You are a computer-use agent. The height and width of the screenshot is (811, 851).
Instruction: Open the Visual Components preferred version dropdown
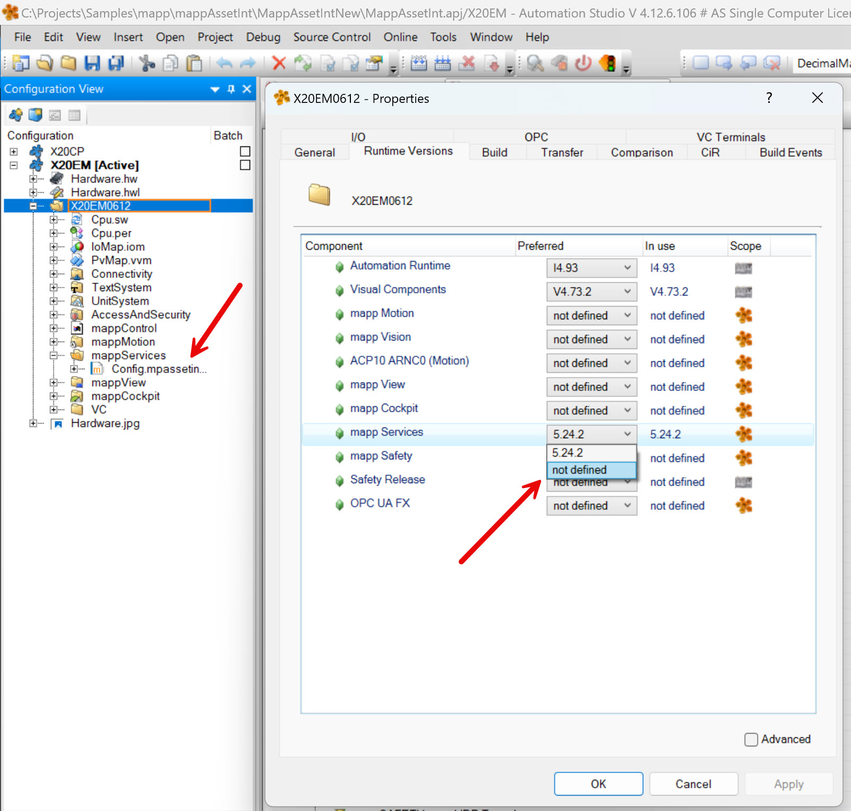click(591, 292)
